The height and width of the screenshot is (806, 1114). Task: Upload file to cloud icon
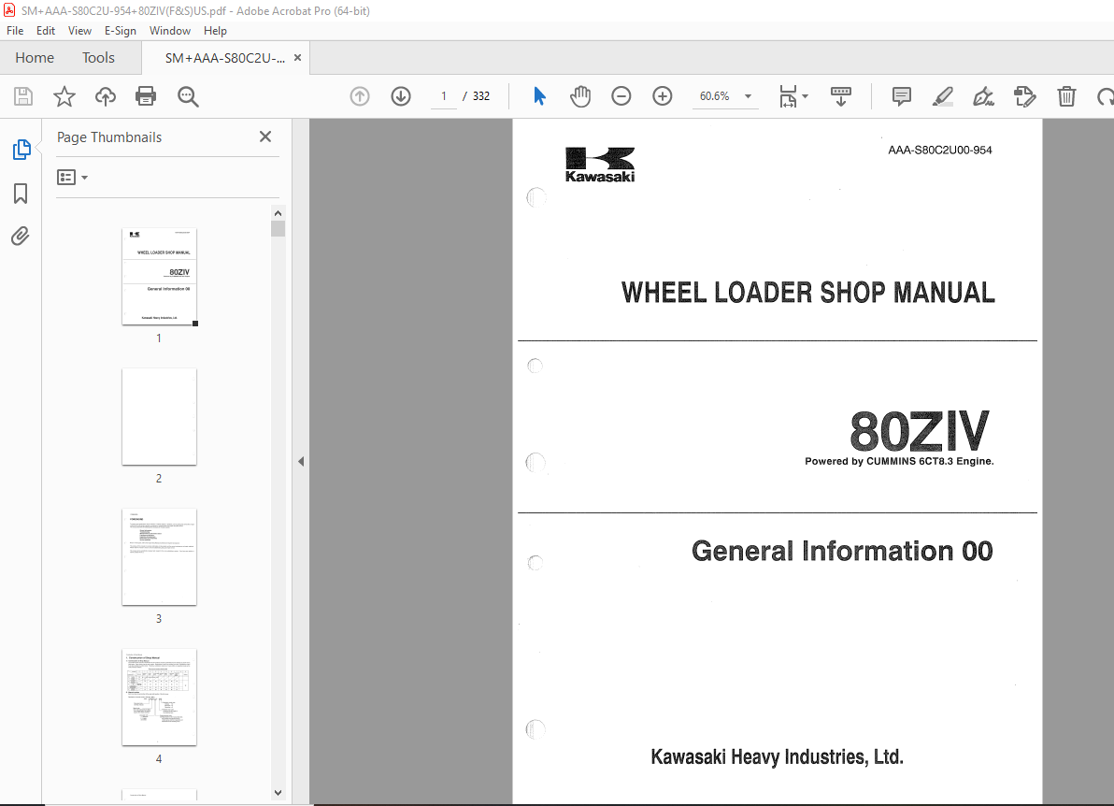click(x=106, y=96)
